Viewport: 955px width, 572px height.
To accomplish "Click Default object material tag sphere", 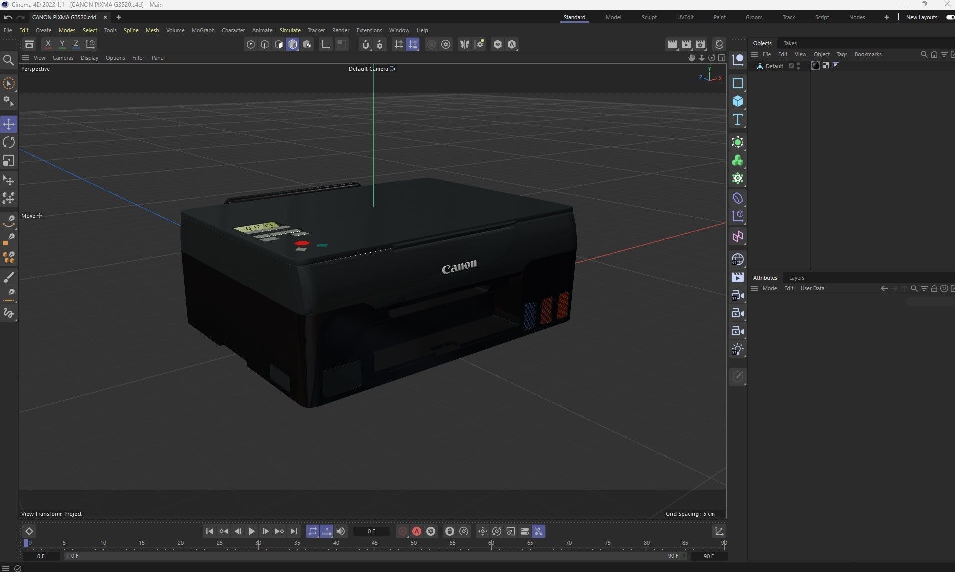I will coord(816,65).
